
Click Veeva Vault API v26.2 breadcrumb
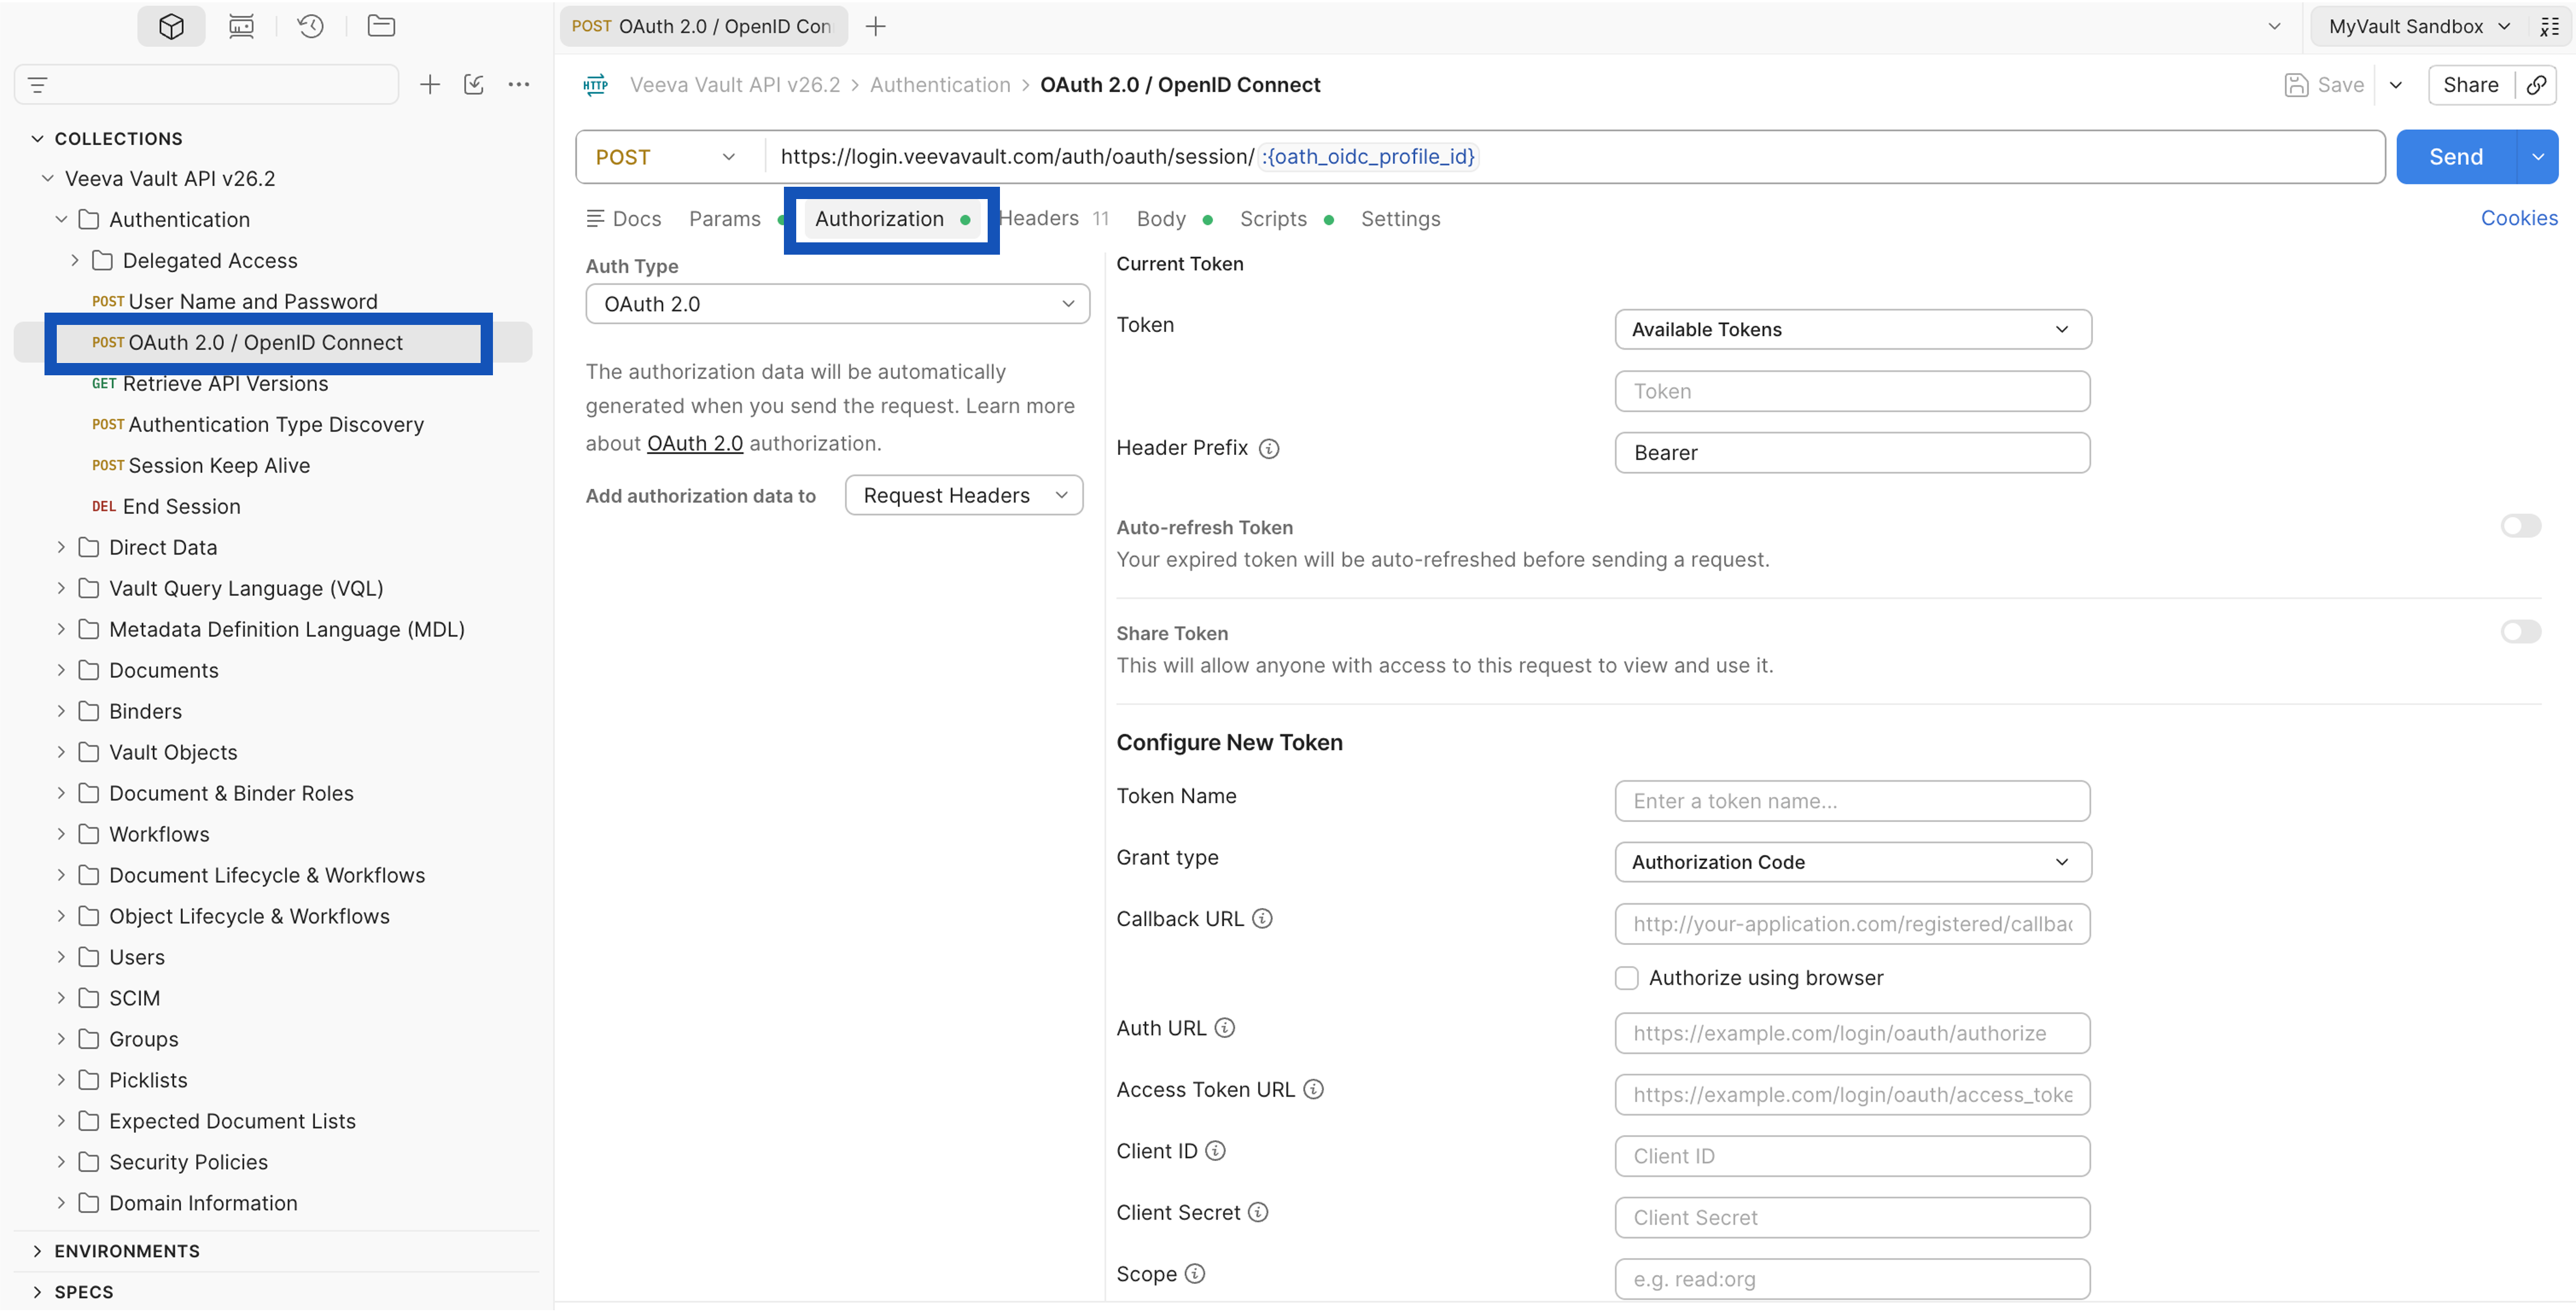[x=735, y=85]
